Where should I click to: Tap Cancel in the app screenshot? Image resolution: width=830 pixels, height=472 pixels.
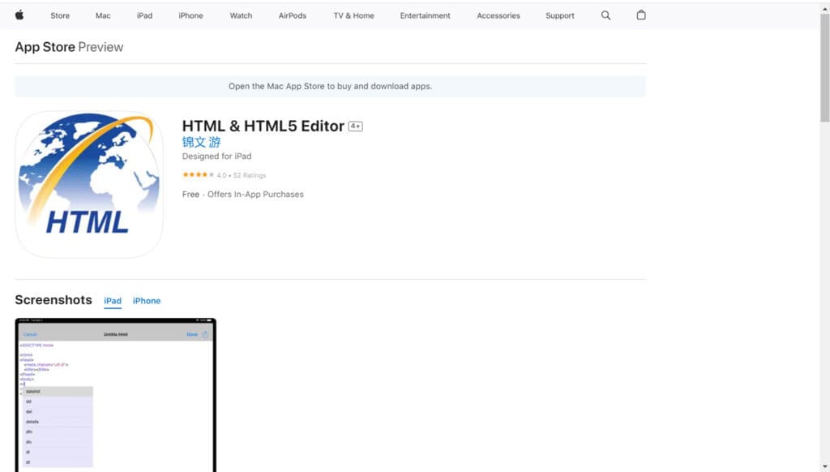[29, 334]
